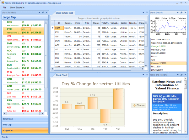The image size is (189, 140).
Task: Click the Change legend marker icon
Action: [x=134, y=105]
